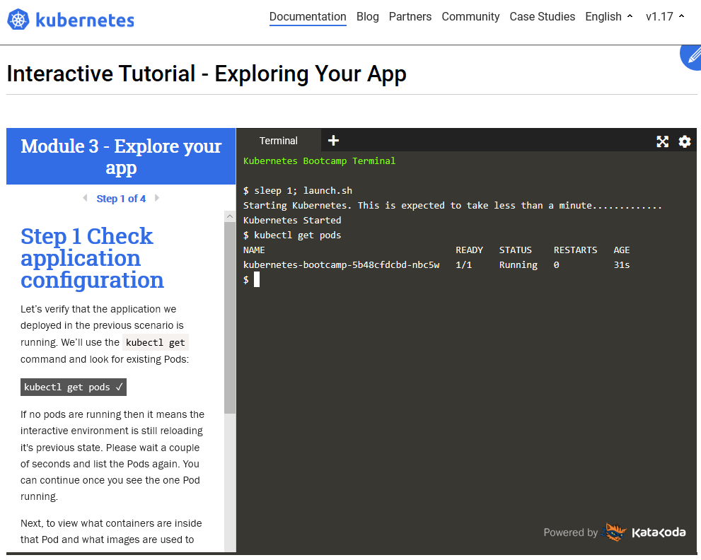This screenshot has width=701, height=560.
Task: Open a new terminal tab with plus icon
Action: [334, 141]
